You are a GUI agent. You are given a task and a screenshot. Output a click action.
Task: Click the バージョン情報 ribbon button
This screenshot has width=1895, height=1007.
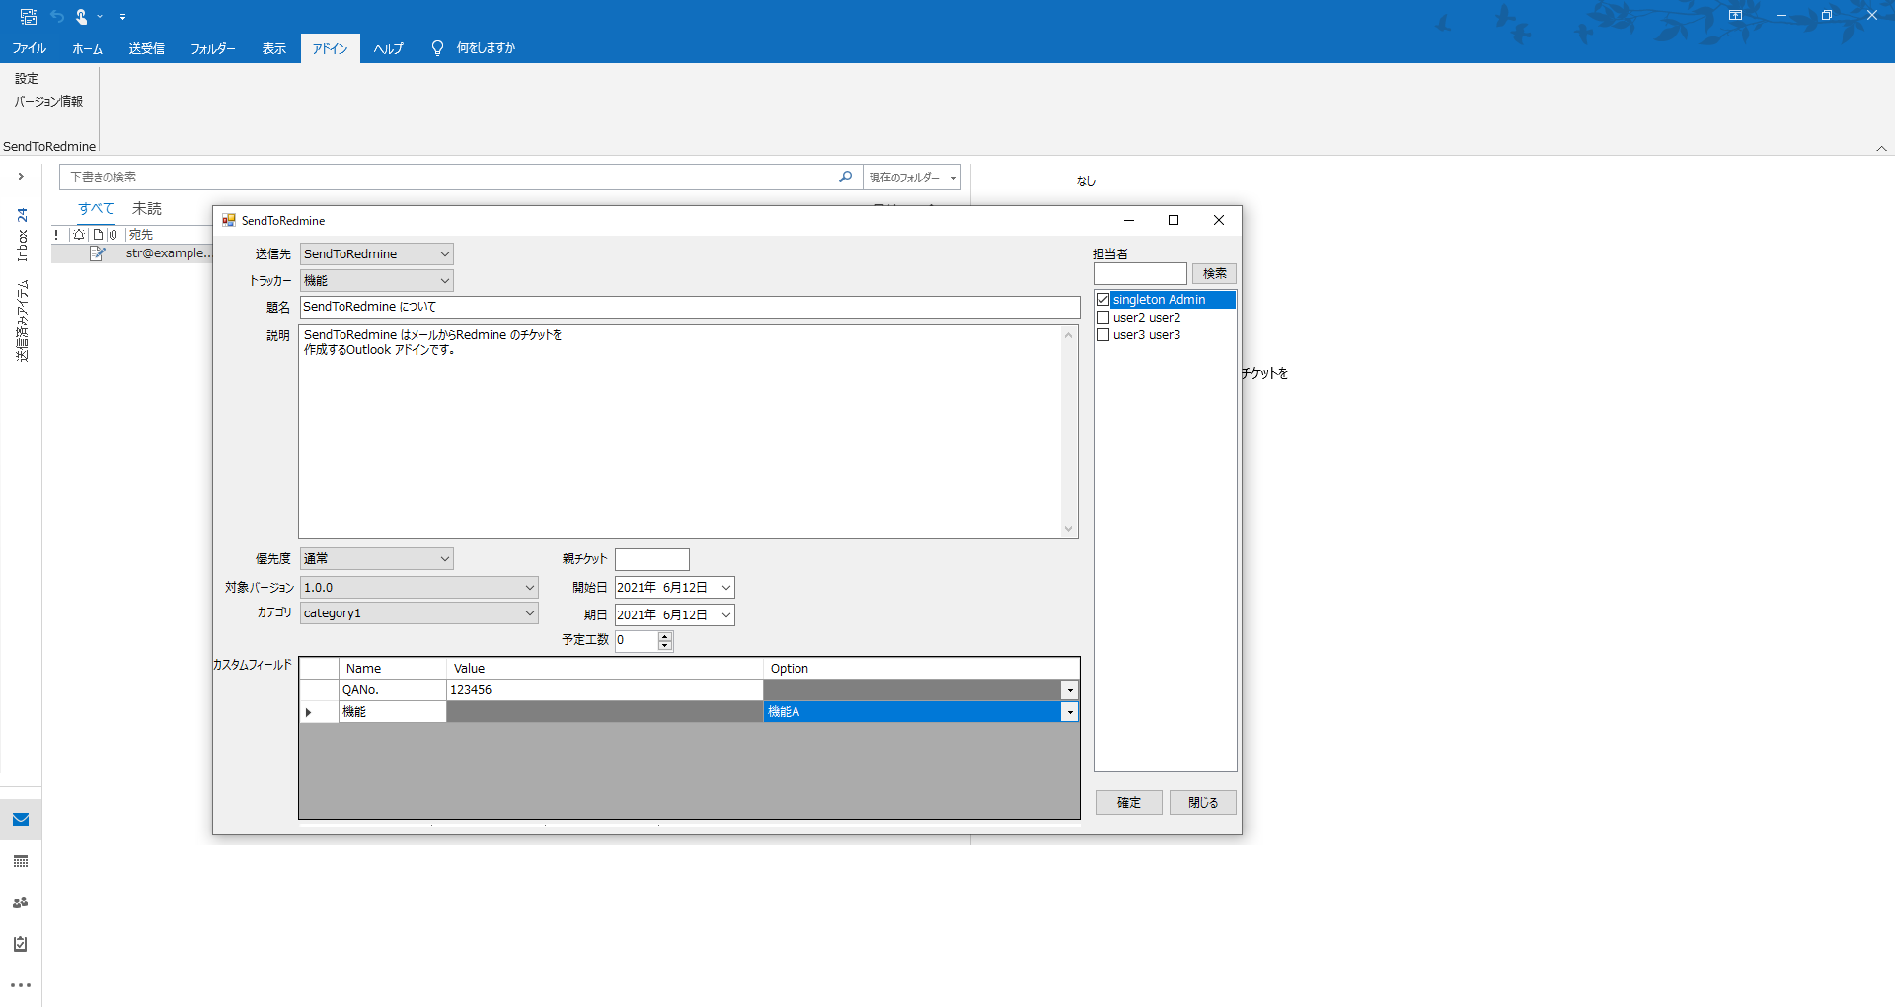click(48, 102)
